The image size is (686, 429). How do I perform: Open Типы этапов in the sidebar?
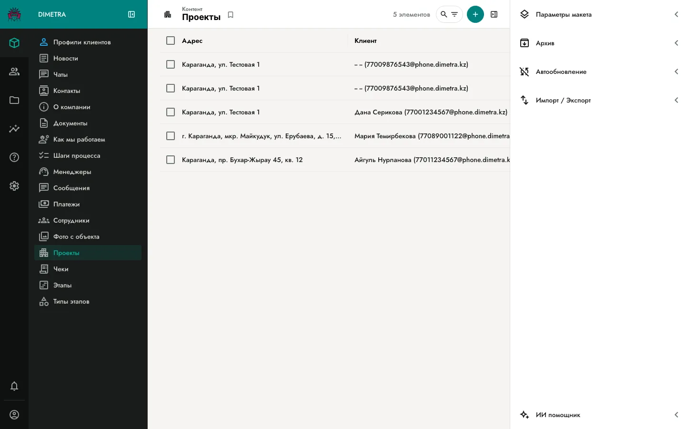[x=88, y=301]
